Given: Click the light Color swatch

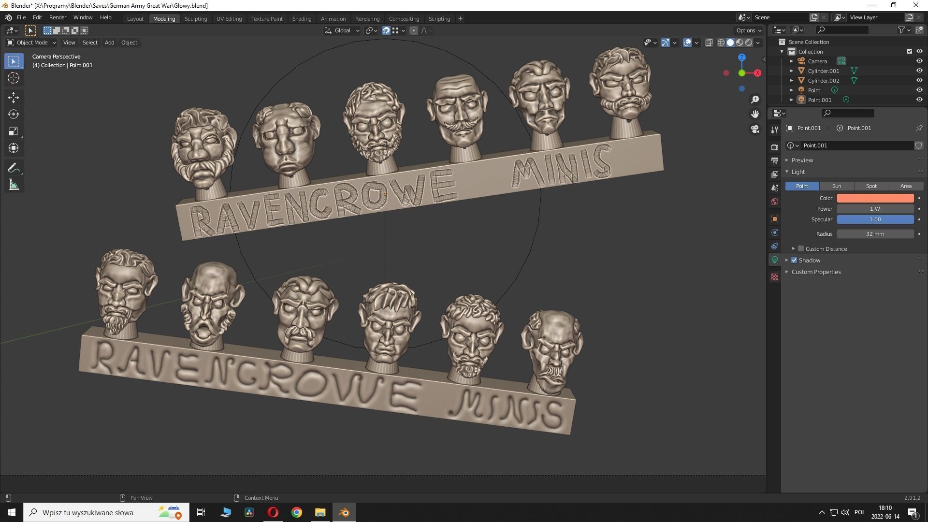Looking at the screenshot, I should click(x=875, y=198).
